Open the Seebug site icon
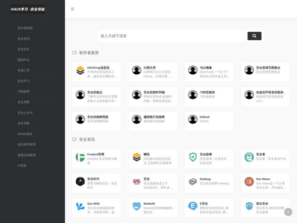Image resolution: width=297 pixels, height=223 pixels. (193, 181)
